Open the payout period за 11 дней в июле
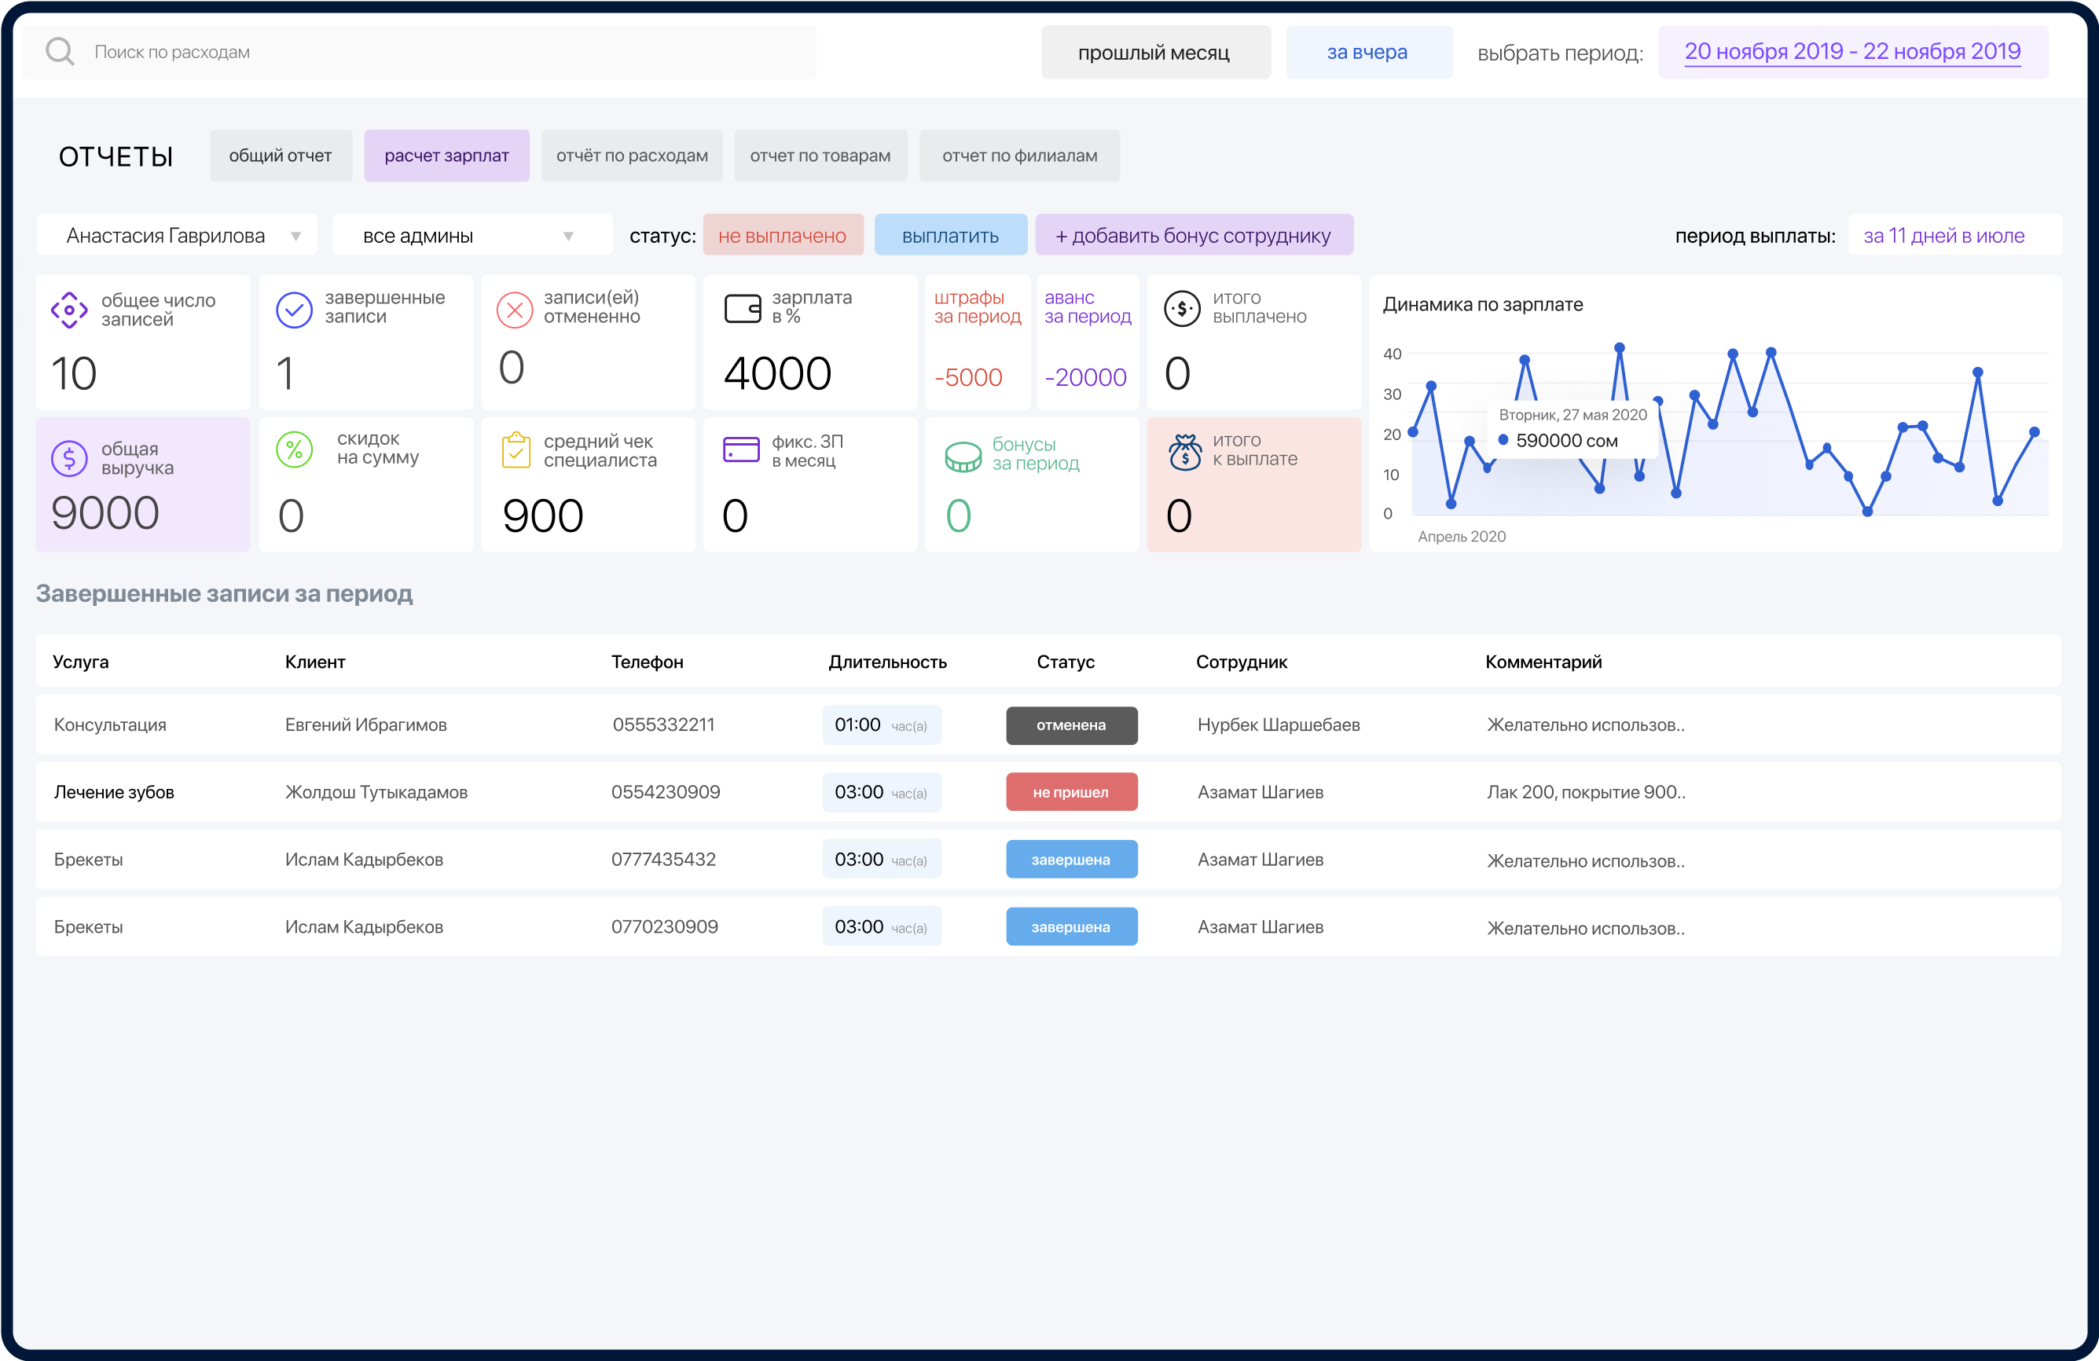This screenshot has height=1361, width=2099. click(x=1954, y=236)
